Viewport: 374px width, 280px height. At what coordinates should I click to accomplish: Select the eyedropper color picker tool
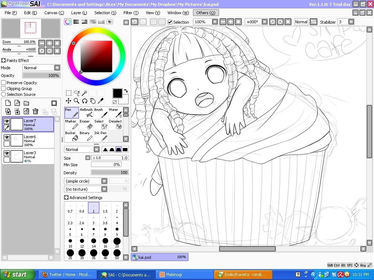coord(101,101)
